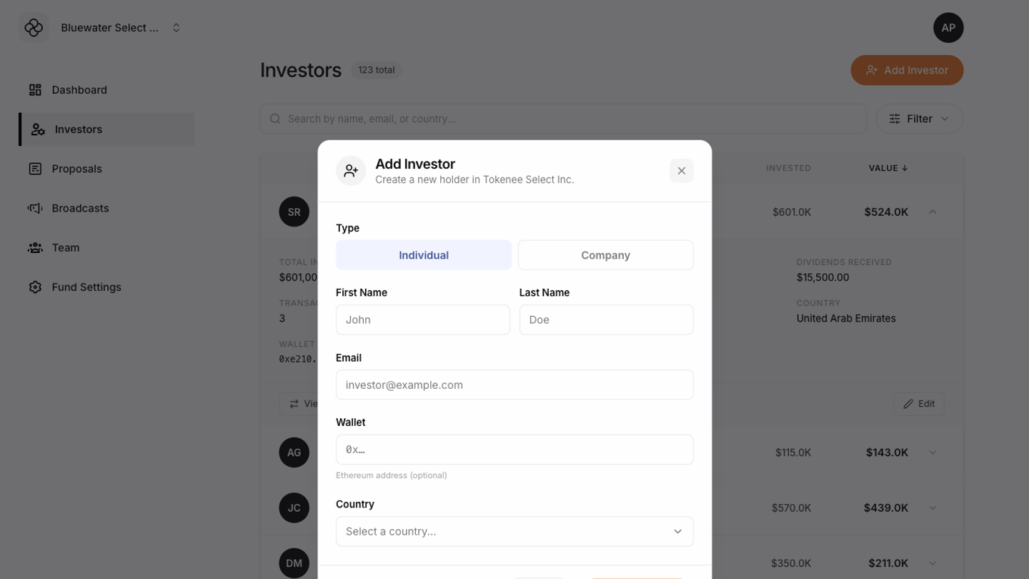The height and width of the screenshot is (579, 1029).
Task: Click the First Name field
Action: tap(423, 320)
